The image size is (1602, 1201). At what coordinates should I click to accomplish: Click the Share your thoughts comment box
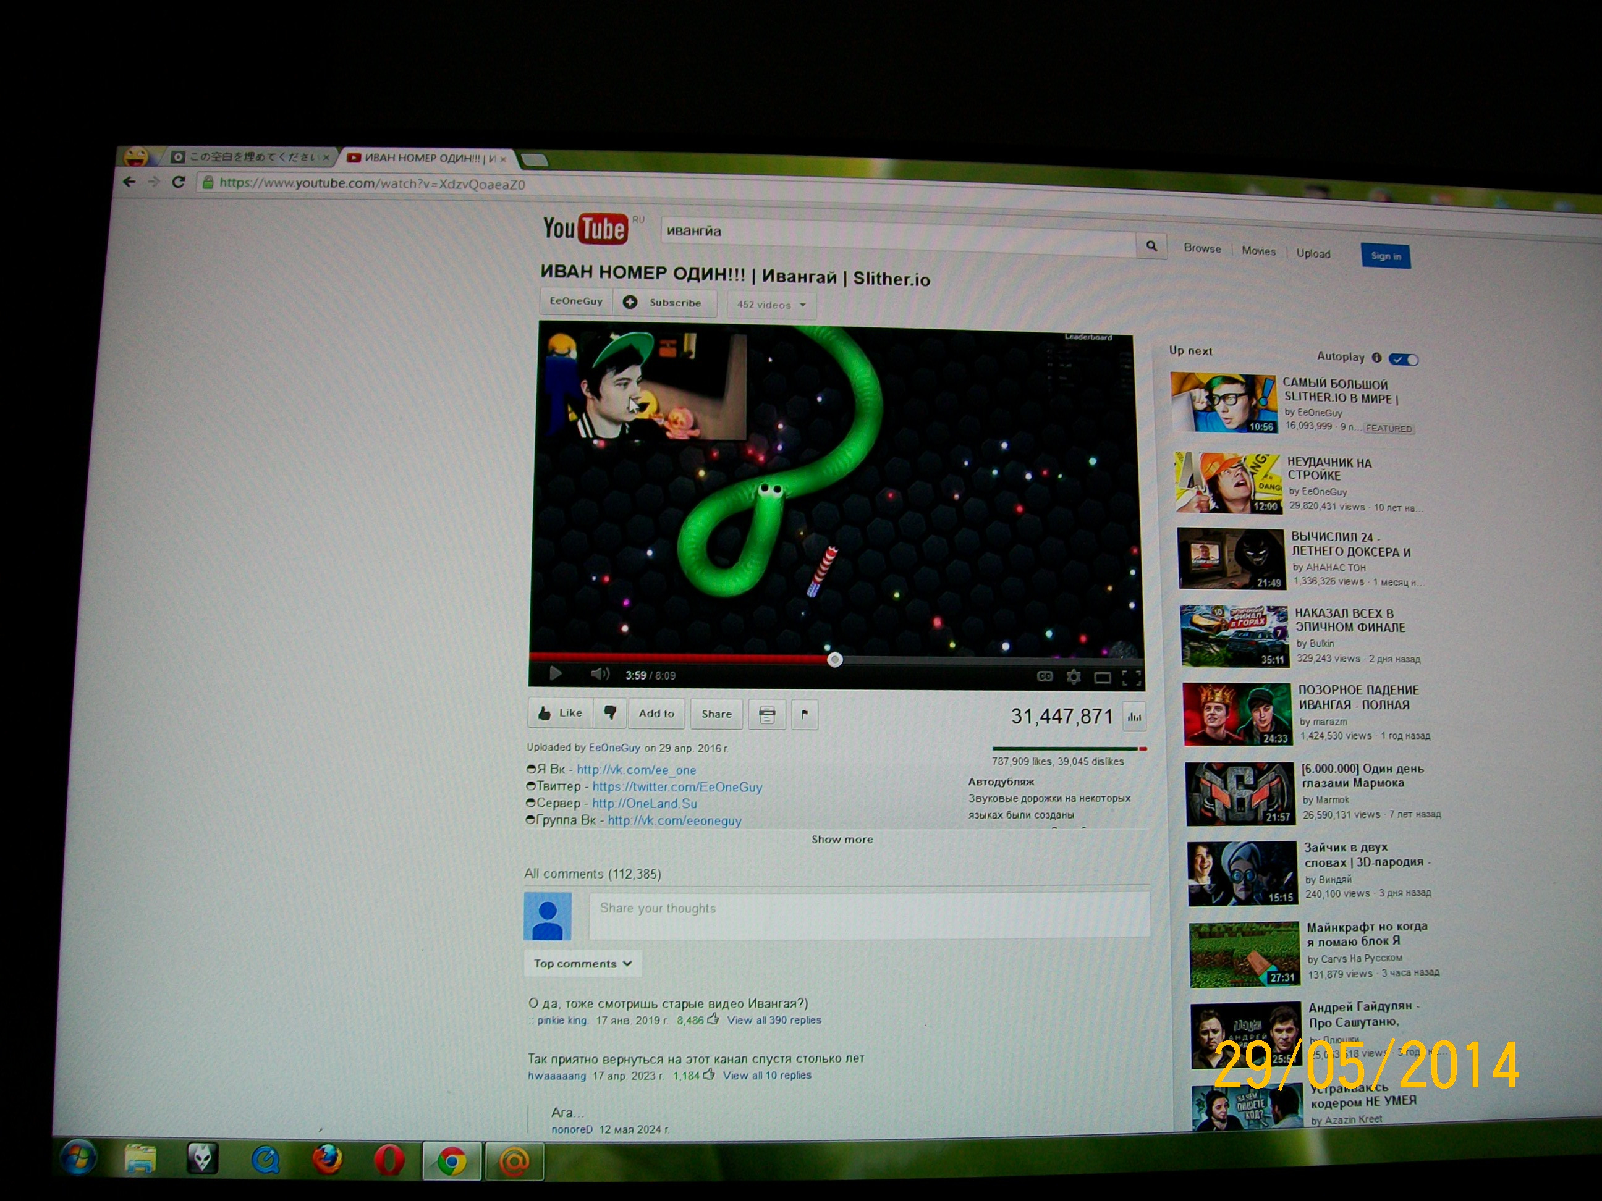coord(869,916)
